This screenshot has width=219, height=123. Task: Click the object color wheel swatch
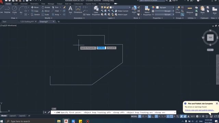[153, 8]
